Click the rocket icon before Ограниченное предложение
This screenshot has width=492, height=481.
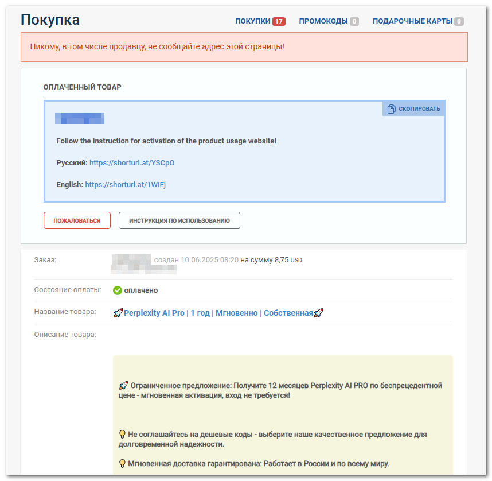[x=123, y=385]
